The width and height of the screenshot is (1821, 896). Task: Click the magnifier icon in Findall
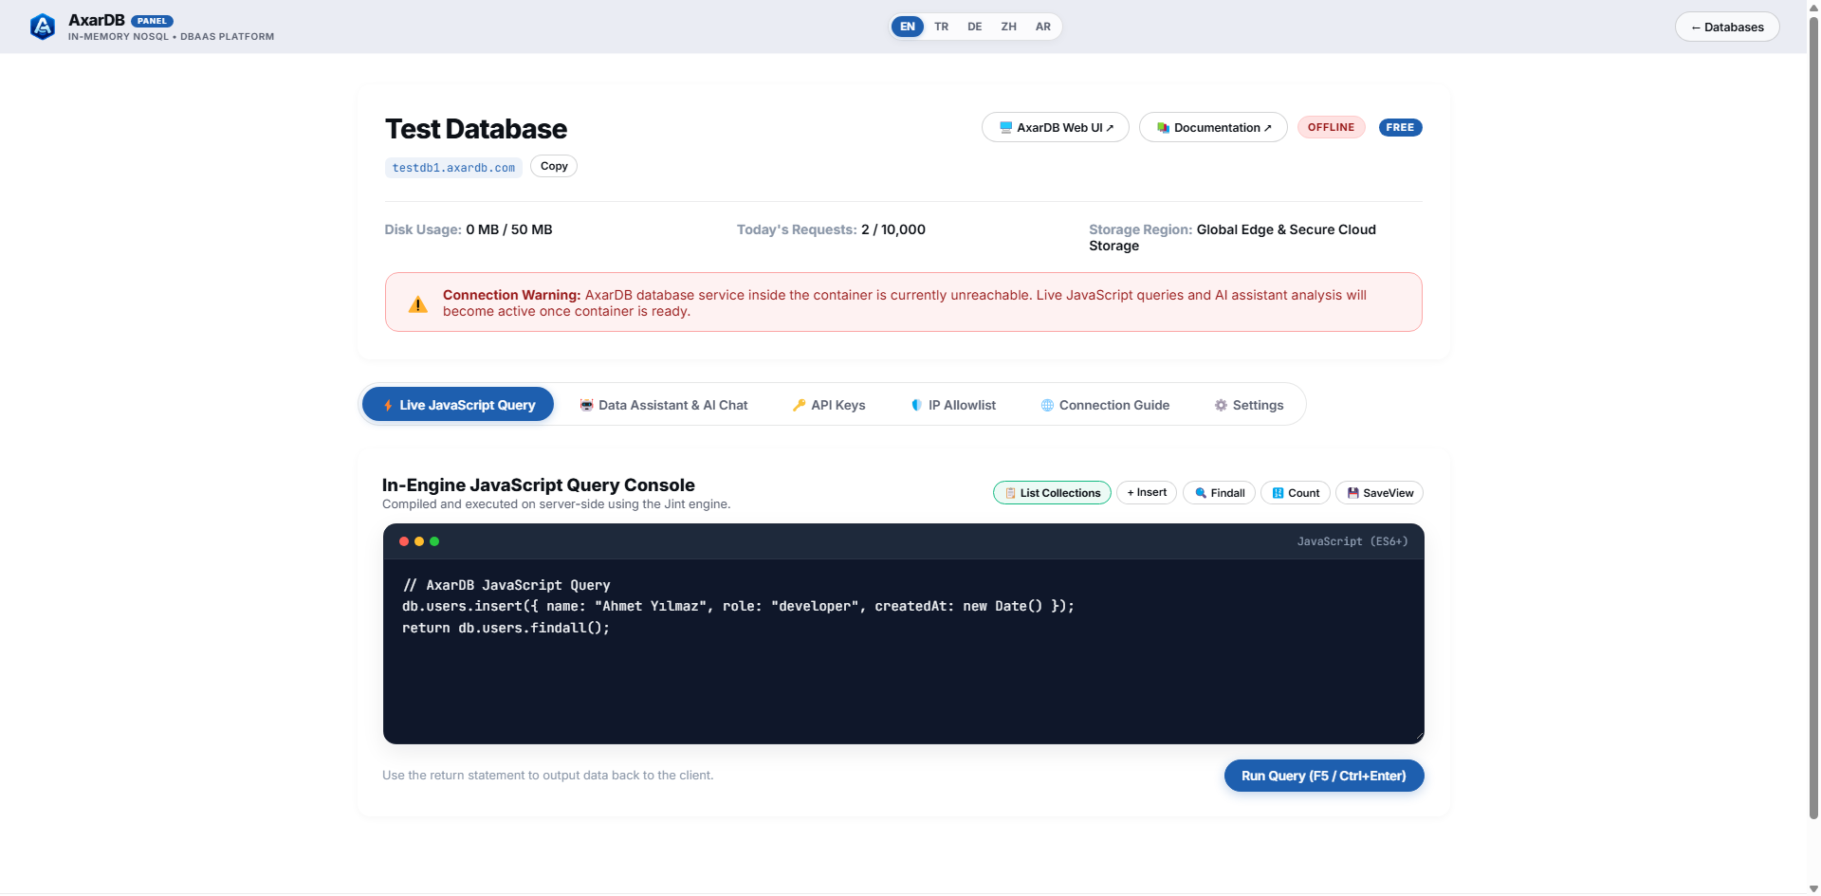coord(1201,493)
